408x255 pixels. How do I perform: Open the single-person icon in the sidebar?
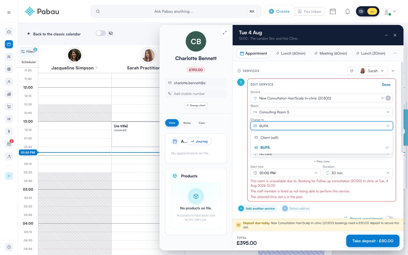point(9,82)
